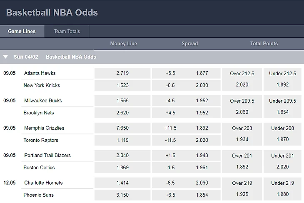Choose Over 212.5 total points
304x203 pixels.
click(242, 79)
